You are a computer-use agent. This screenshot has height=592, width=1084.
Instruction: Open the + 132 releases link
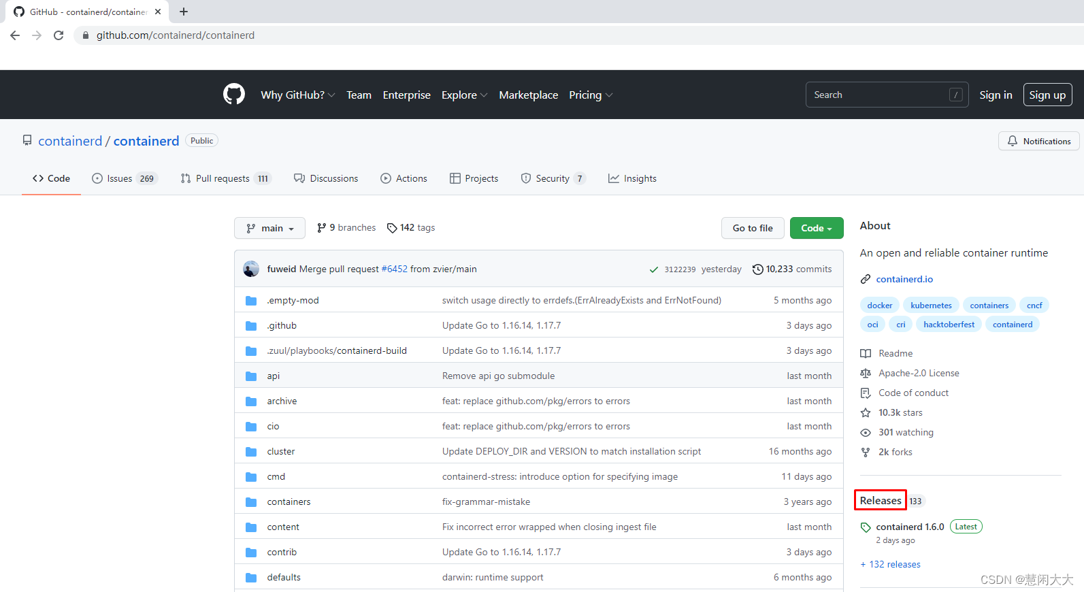tap(890, 564)
